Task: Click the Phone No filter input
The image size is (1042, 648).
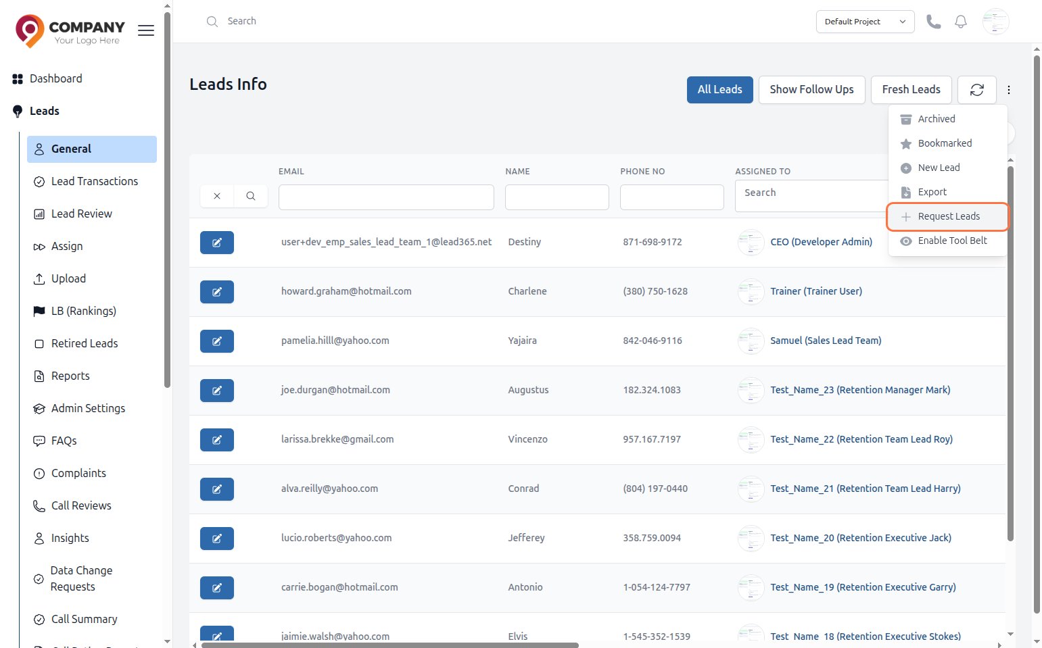Action: pyautogui.click(x=672, y=197)
